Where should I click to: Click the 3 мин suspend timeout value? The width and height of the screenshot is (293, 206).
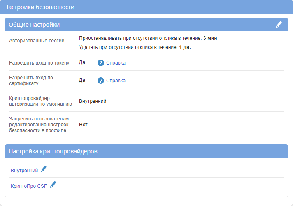[210, 38]
